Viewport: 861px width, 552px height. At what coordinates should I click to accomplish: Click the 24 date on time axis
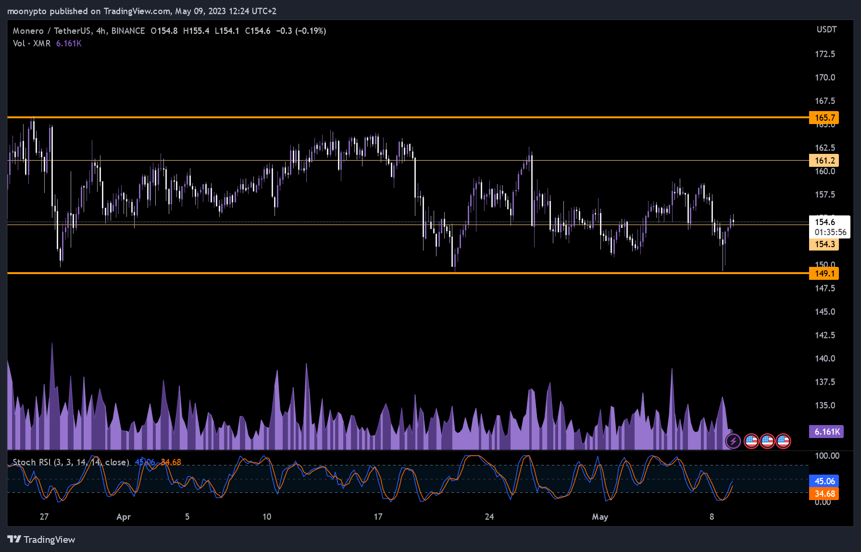(489, 517)
